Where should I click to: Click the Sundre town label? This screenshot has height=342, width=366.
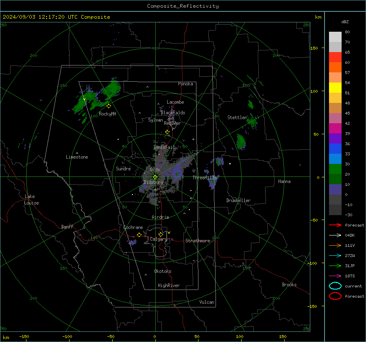pos(123,168)
